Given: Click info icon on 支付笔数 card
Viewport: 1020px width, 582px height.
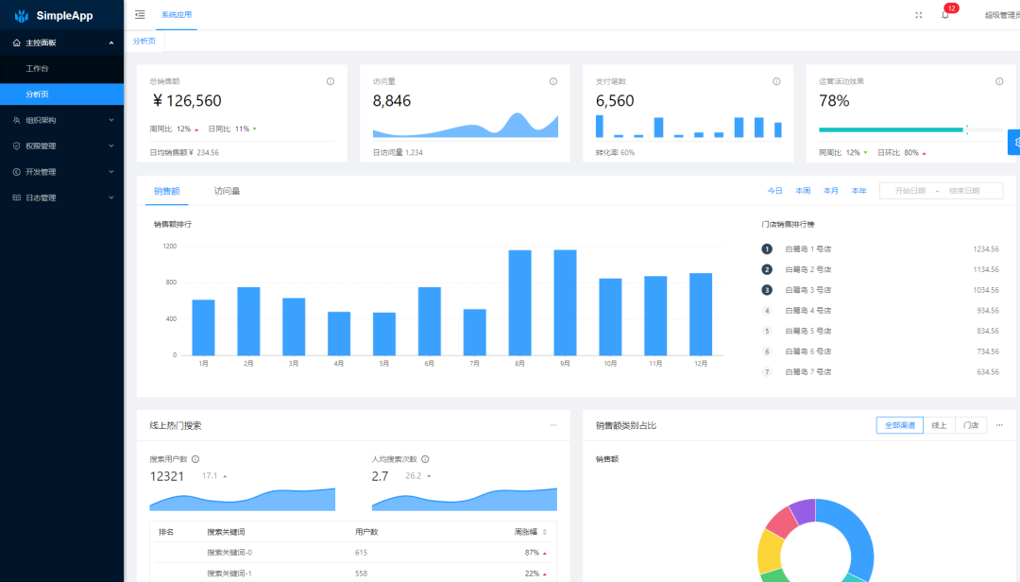Looking at the screenshot, I should 776,81.
